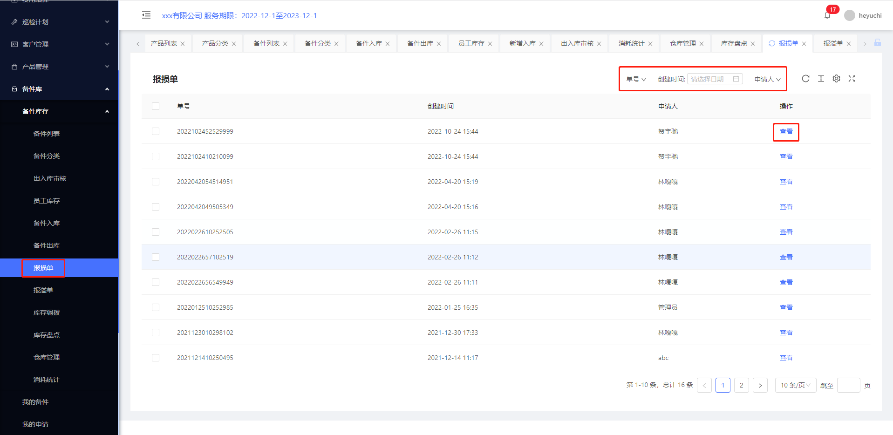Image resolution: width=893 pixels, height=435 pixels.
Task: Open 库存调拨 in the sidebar
Action: [47, 313]
